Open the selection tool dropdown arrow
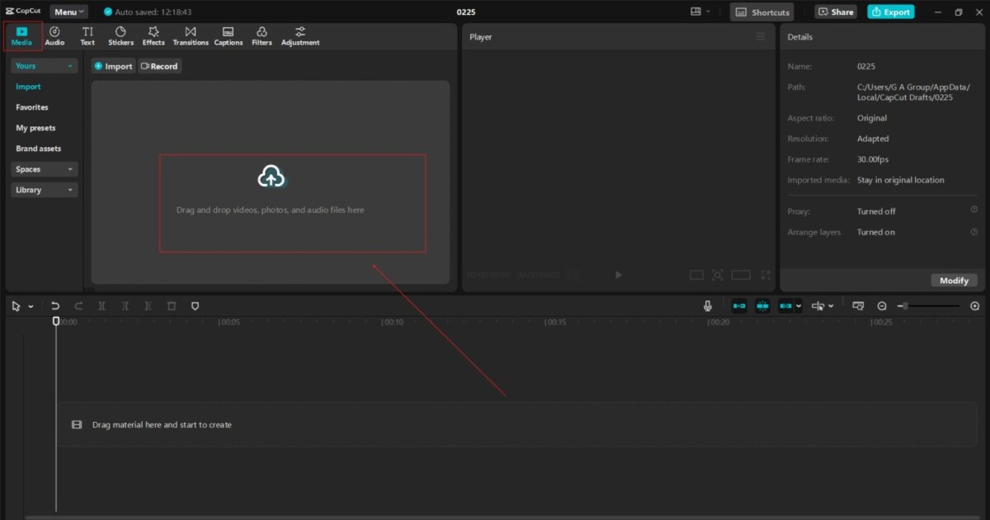The height and width of the screenshot is (520, 990). pyautogui.click(x=30, y=305)
